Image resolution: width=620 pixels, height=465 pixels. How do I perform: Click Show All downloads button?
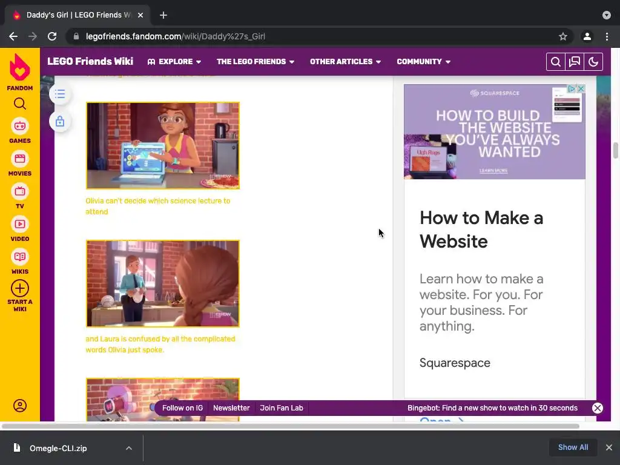click(573, 447)
